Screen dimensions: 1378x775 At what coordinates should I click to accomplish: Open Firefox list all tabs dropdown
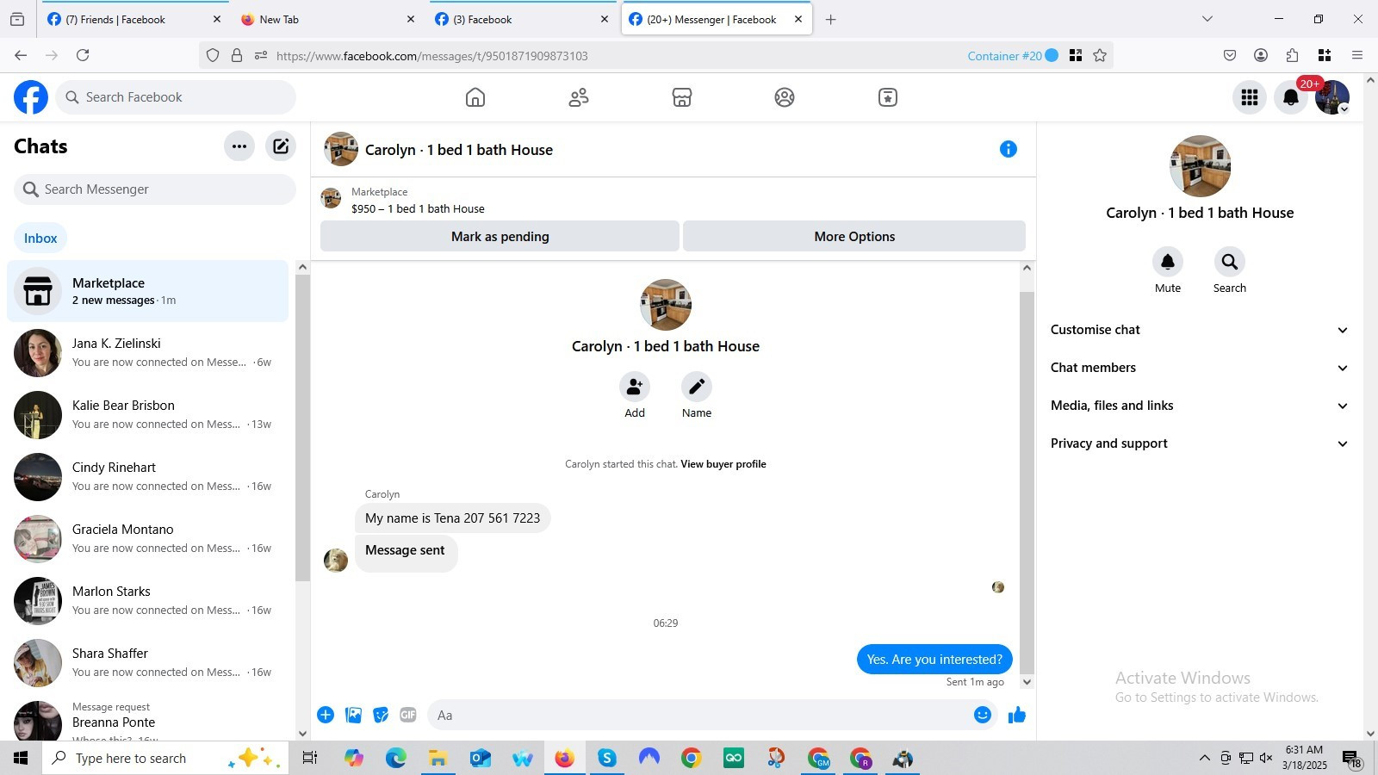pos(1207,19)
